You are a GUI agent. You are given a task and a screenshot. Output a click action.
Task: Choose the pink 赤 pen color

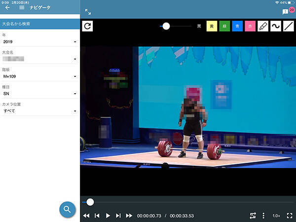point(250,26)
